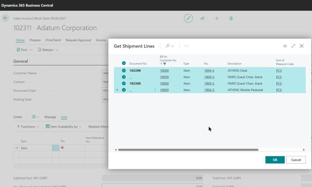
Task: Switch dialog list view layout icon
Action: 285,46
